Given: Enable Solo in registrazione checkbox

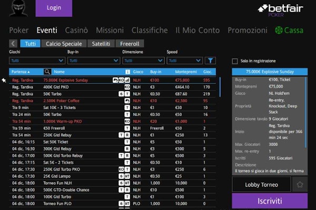Looking at the screenshot, I should (x=235, y=61).
